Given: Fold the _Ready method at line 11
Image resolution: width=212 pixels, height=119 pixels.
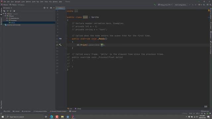Looking at the screenshot, I should [x=66, y=39].
